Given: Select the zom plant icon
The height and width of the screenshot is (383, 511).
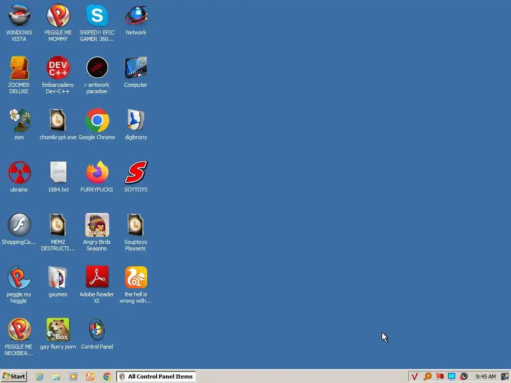Looking at the screenshot, I should pos(19,124).
